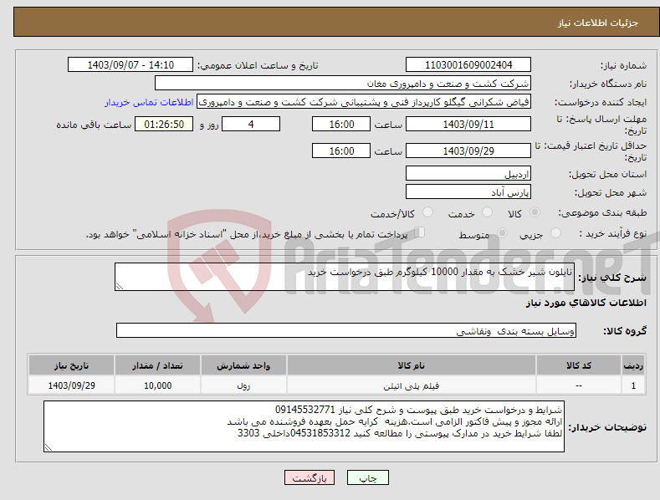Click the response deadline time 16:00 field

pyautogui.click(x=341, y=124)
